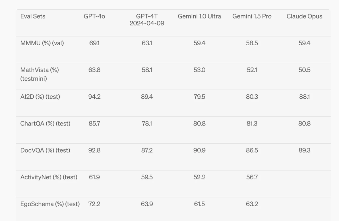Click the MMMU (%) (val) row label
Viewport: 339px width, 221px height.
coord(42,43)
